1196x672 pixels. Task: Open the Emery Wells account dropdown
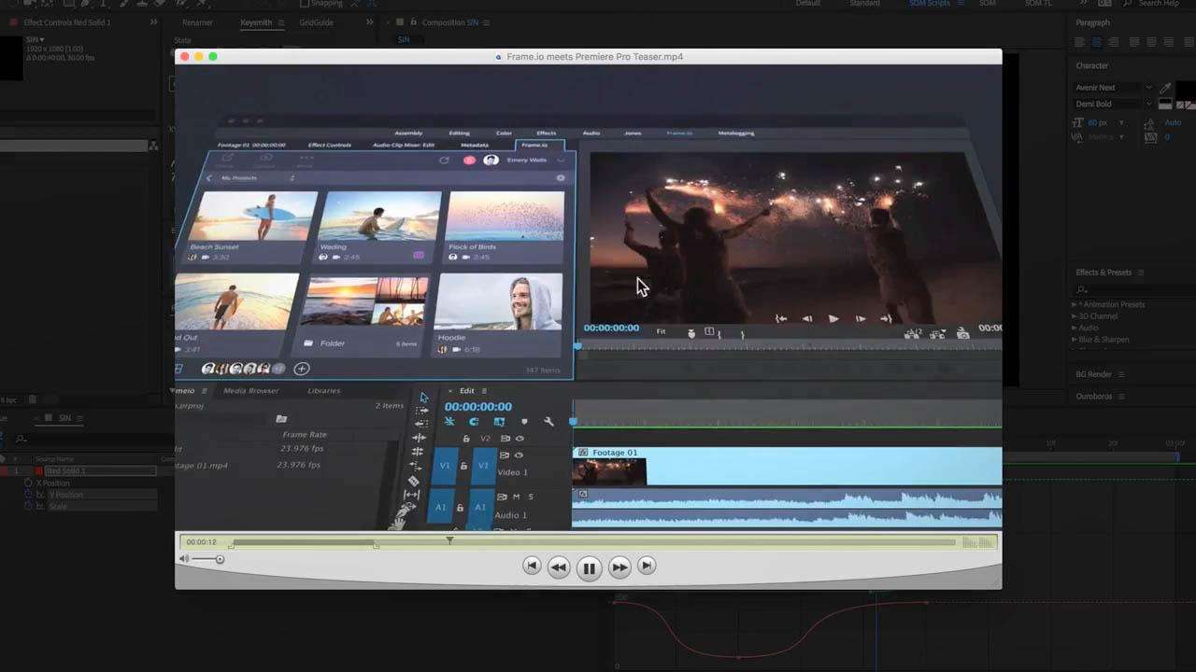(x=561, y=161)
